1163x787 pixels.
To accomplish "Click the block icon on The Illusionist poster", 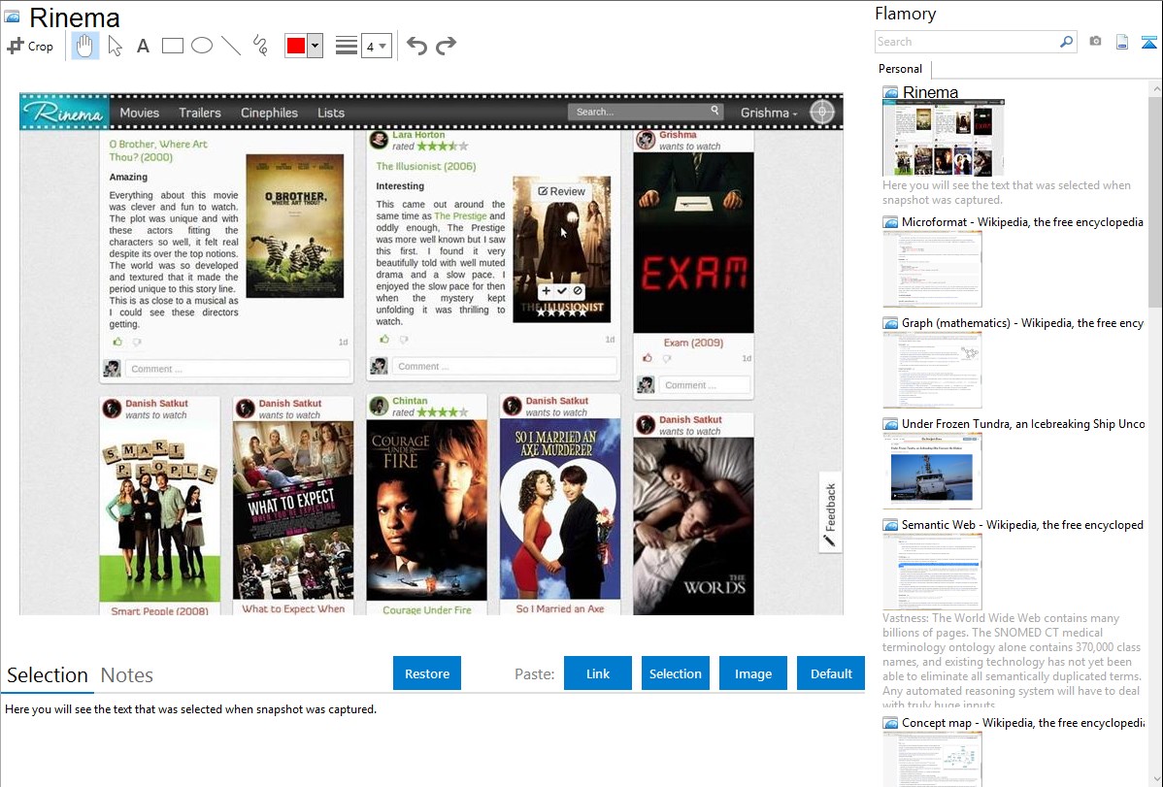I will coord(578,291).
